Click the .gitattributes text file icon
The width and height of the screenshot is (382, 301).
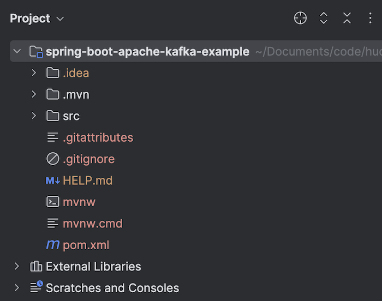(52, 137)
